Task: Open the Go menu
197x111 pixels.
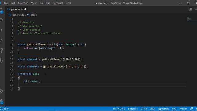Action: tap(41, 3)
